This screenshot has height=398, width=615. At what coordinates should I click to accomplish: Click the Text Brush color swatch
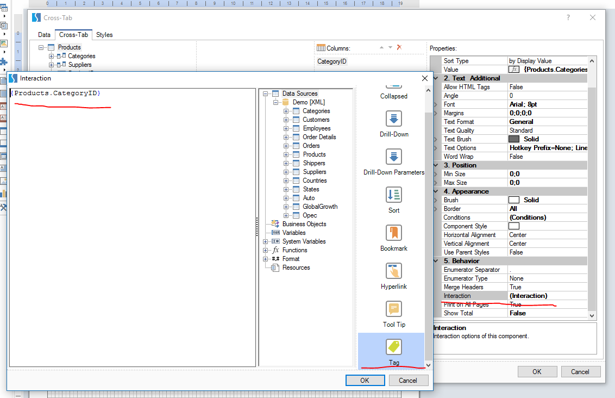tap(514, 139)
